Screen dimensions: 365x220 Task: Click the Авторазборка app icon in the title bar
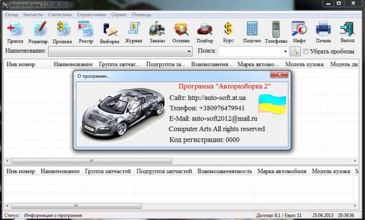(5, 5)
